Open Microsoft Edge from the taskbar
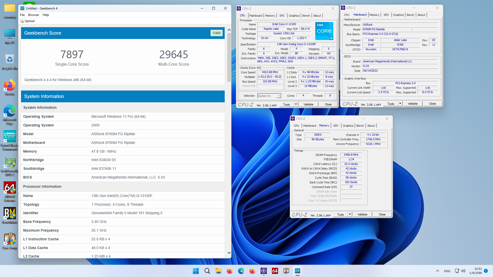Screen dimensions: 493x277 click(241, 271)
